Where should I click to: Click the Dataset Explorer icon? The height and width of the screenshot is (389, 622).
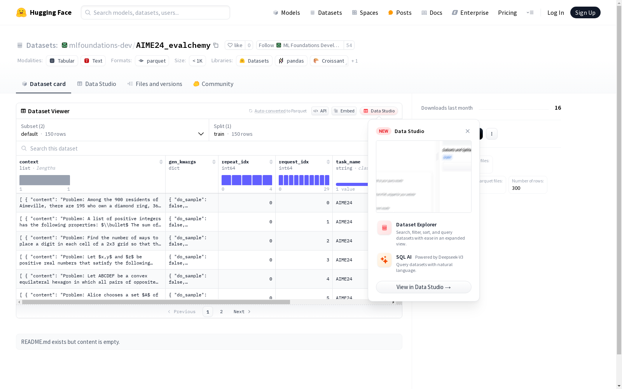tap(384, 228)
